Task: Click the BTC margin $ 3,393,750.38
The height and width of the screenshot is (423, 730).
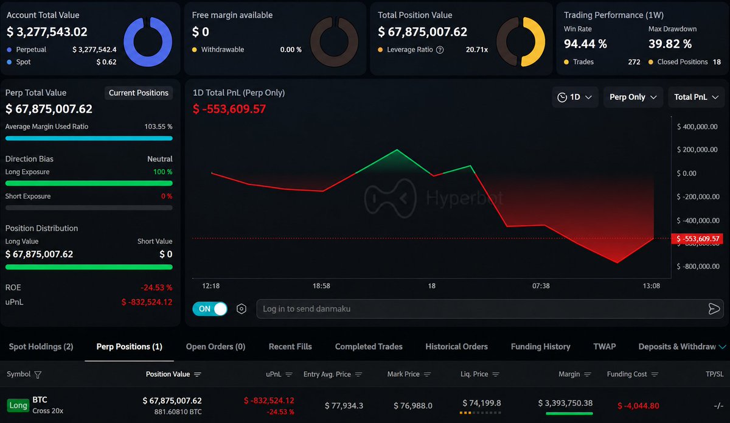Action: pyautogui.click(x=565, y=403)
